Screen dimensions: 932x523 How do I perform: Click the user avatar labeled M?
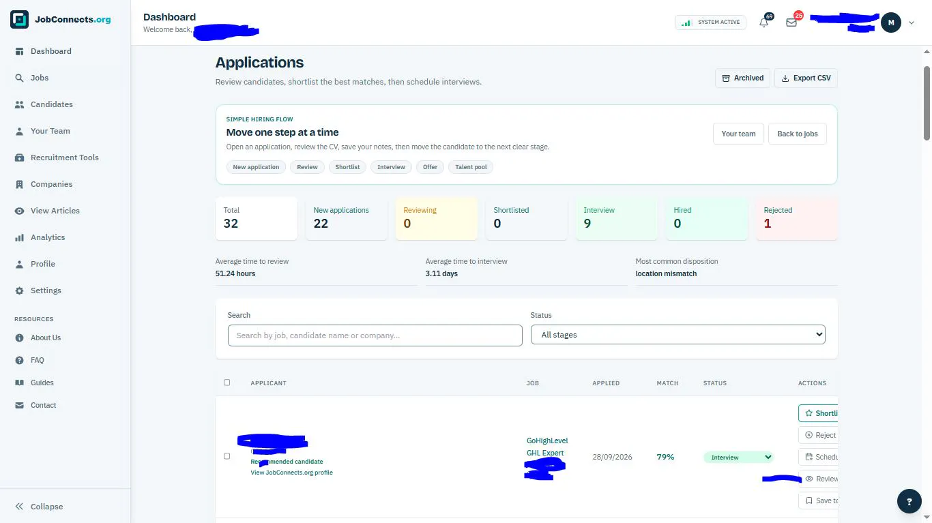891,23
